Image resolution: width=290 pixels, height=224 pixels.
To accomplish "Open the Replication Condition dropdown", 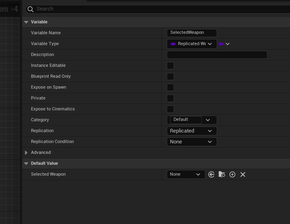I will (192, 142).
